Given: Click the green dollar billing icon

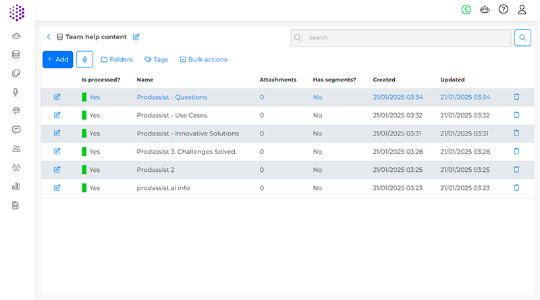Looking at the screenshot, I should pyautogui.click(x=466, y=9).
